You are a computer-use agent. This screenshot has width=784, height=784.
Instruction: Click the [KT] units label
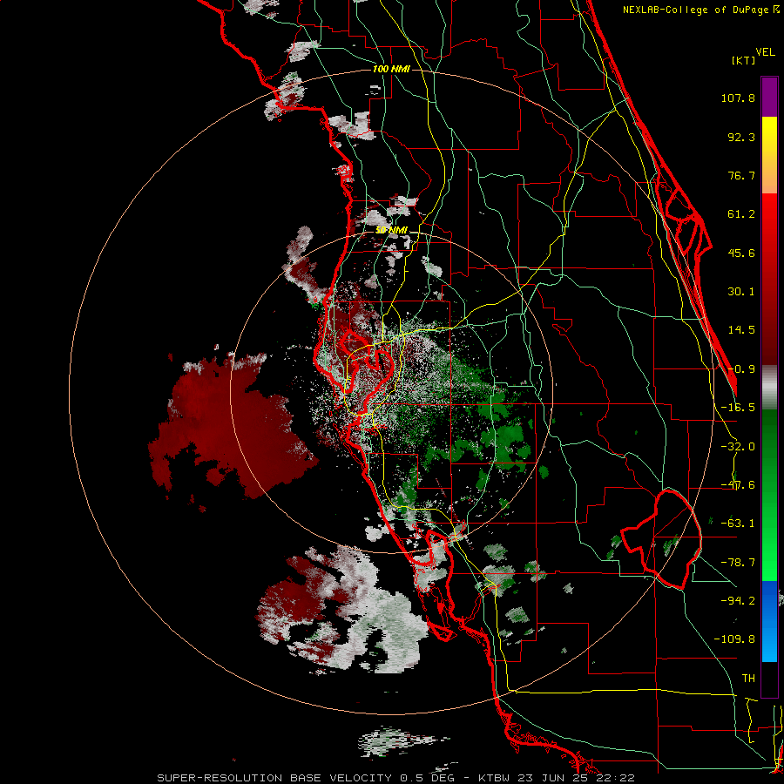744,60
